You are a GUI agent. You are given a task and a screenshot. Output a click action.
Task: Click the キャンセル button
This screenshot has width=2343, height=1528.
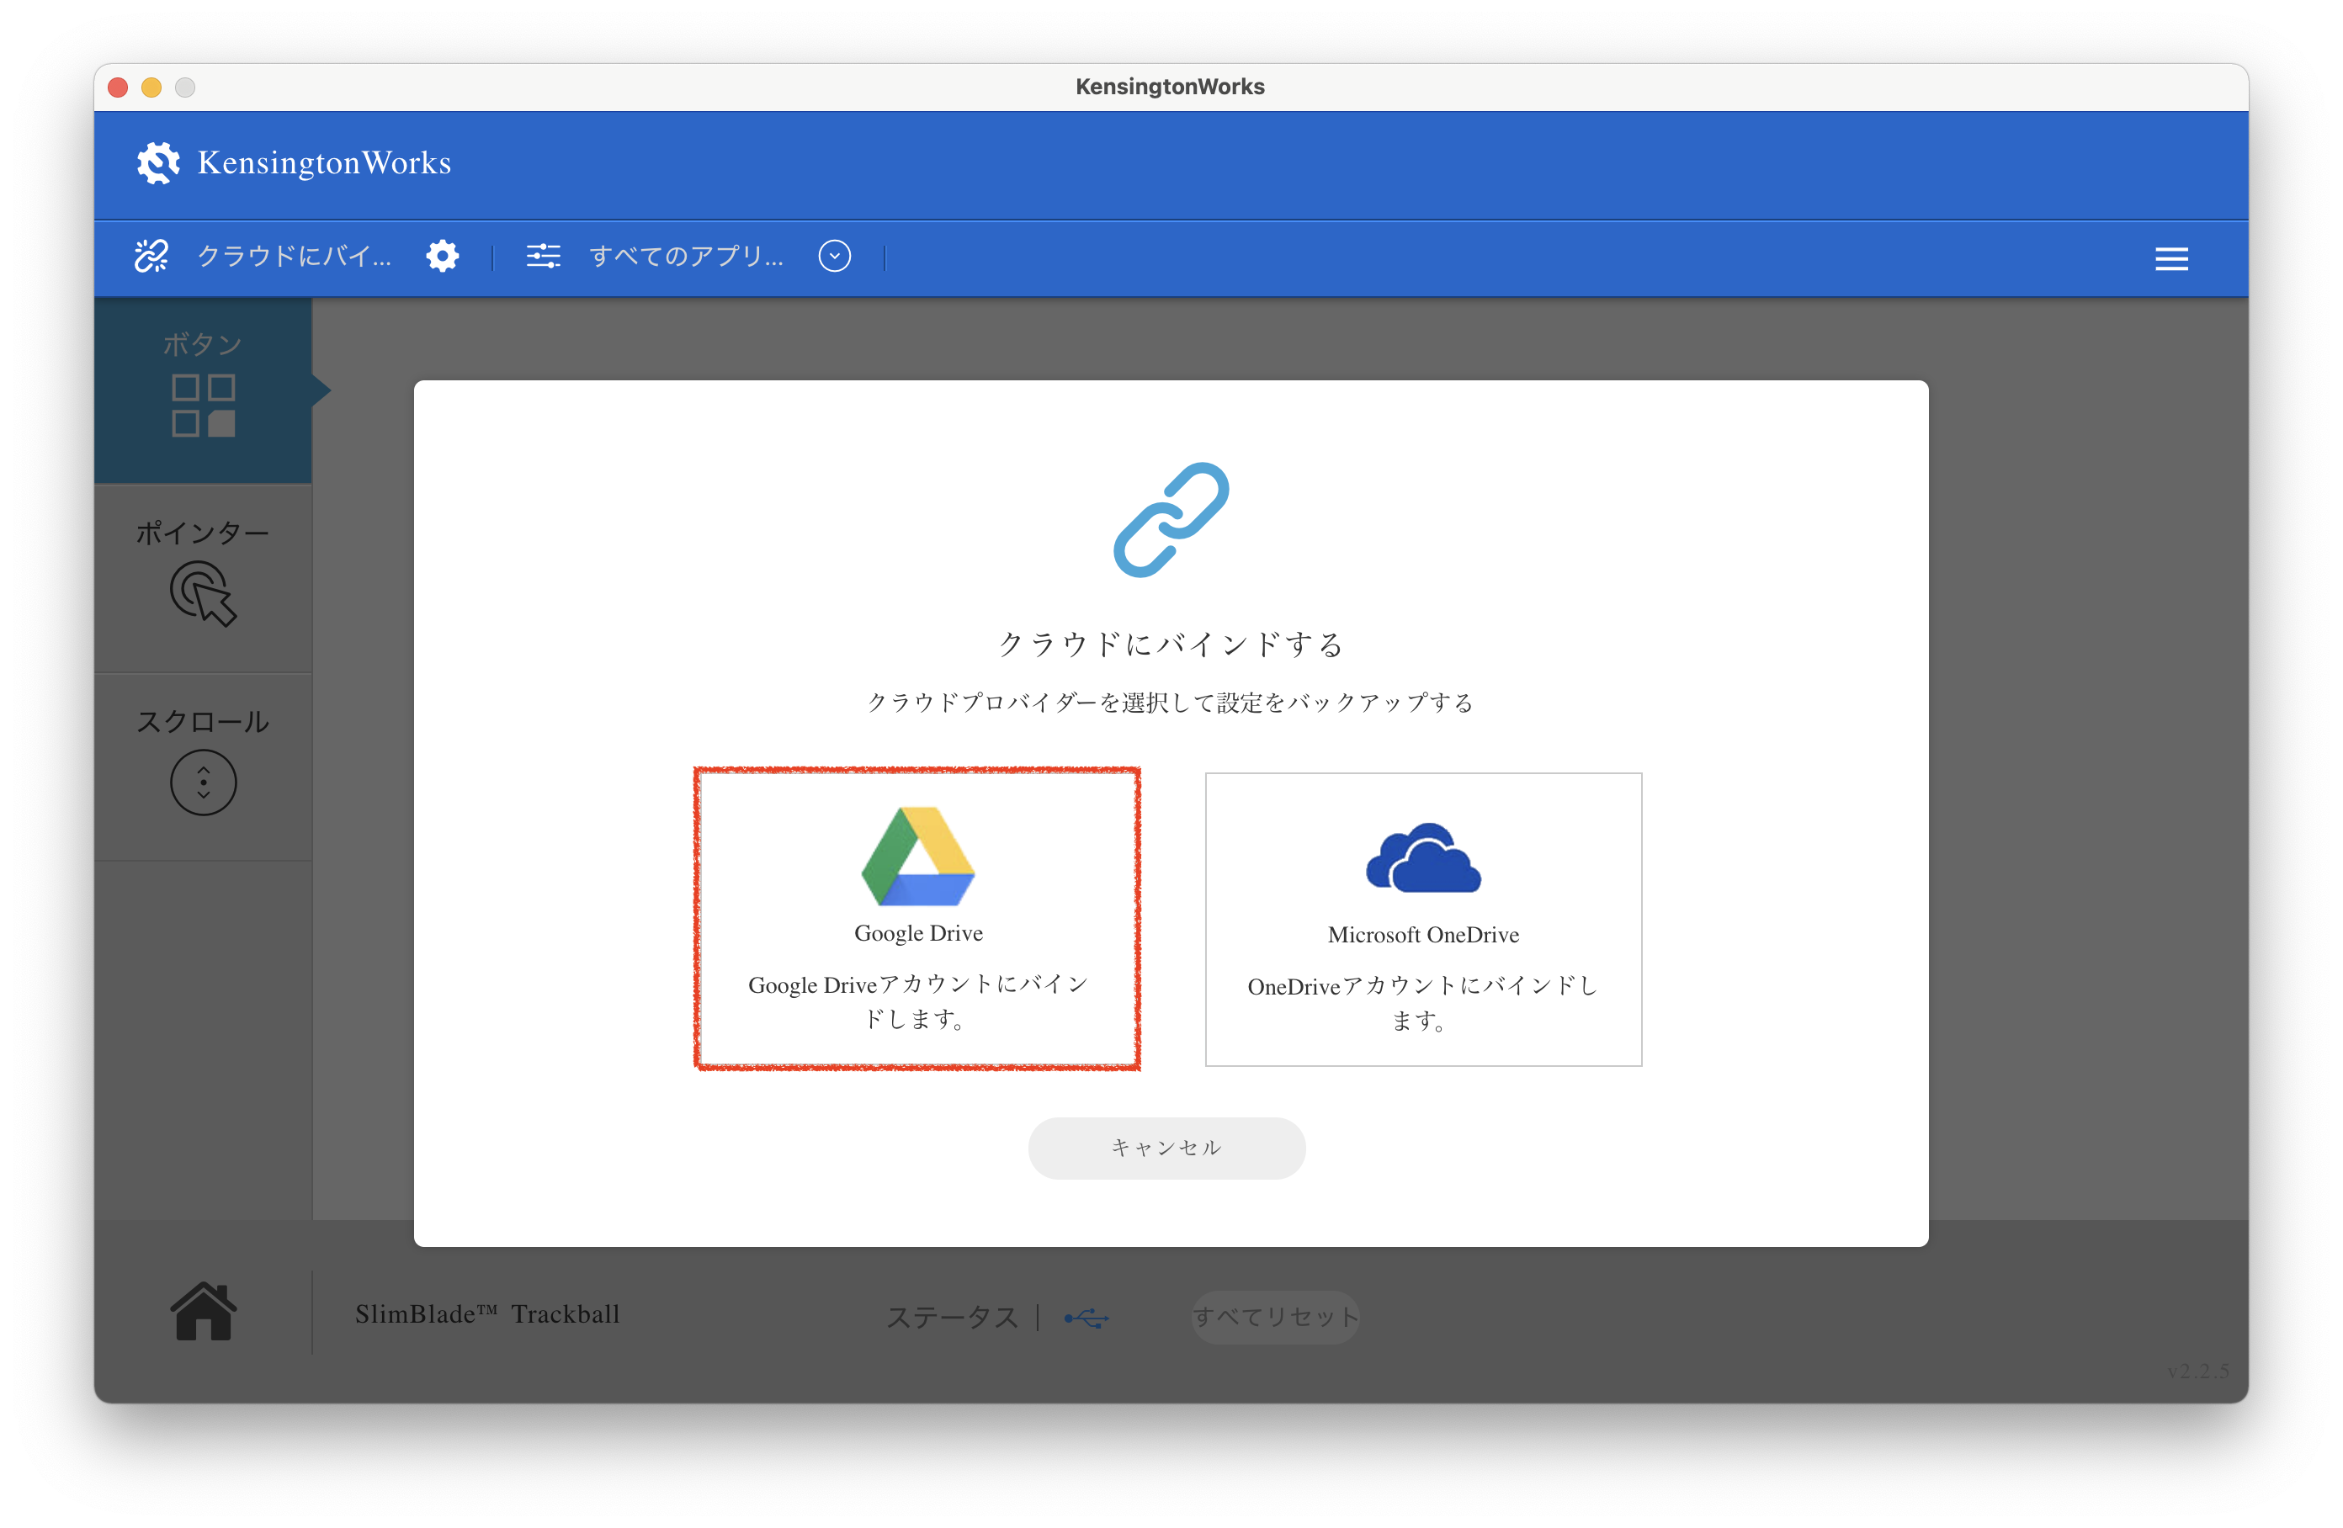point(1166,1148)
